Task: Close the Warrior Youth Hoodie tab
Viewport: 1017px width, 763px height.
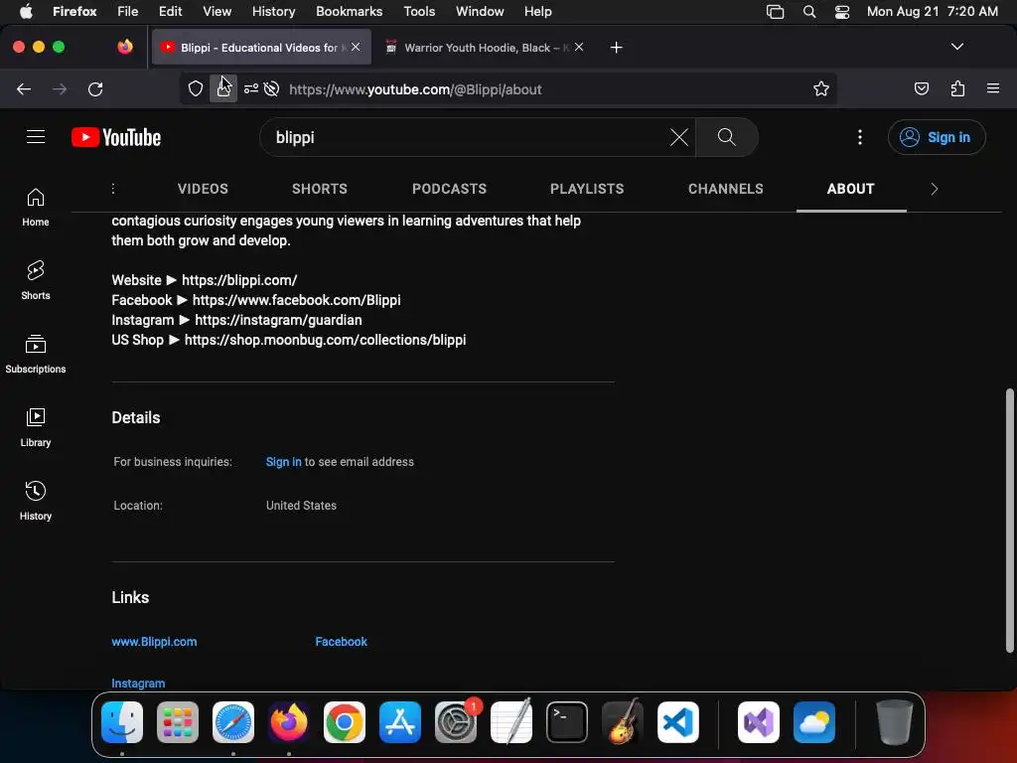Action: click(579, 47)
